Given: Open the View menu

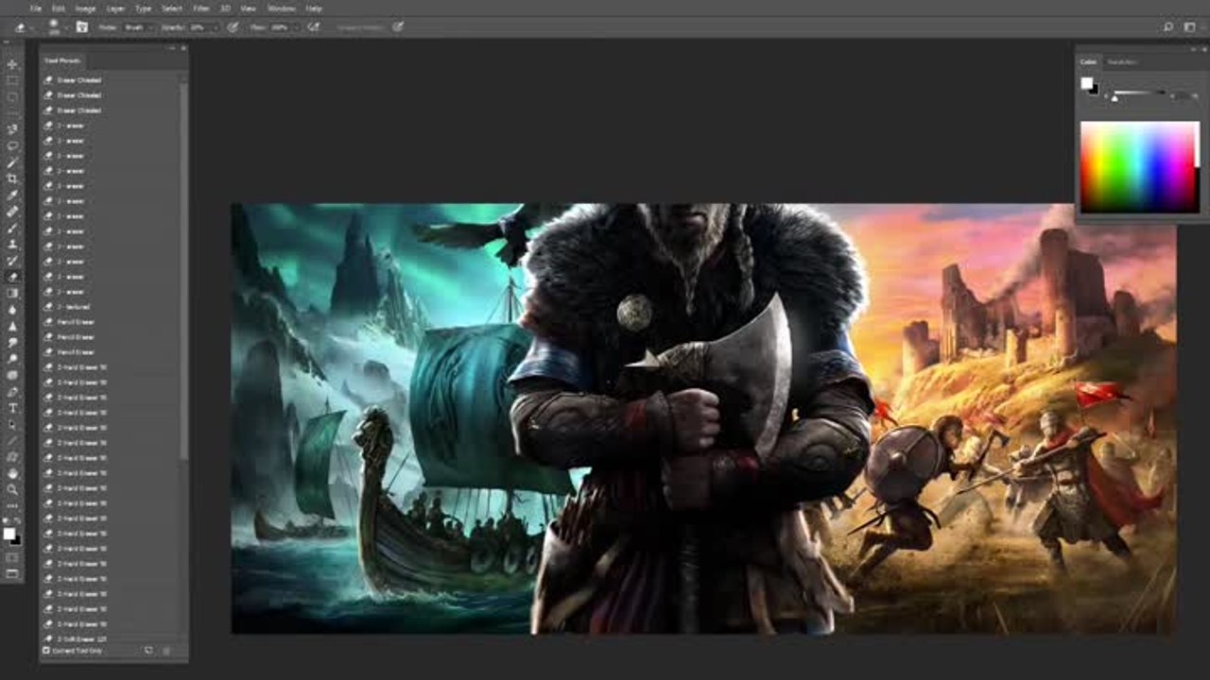Looking at the screenshot, I should pyautogui.click(x=248, y=8).
